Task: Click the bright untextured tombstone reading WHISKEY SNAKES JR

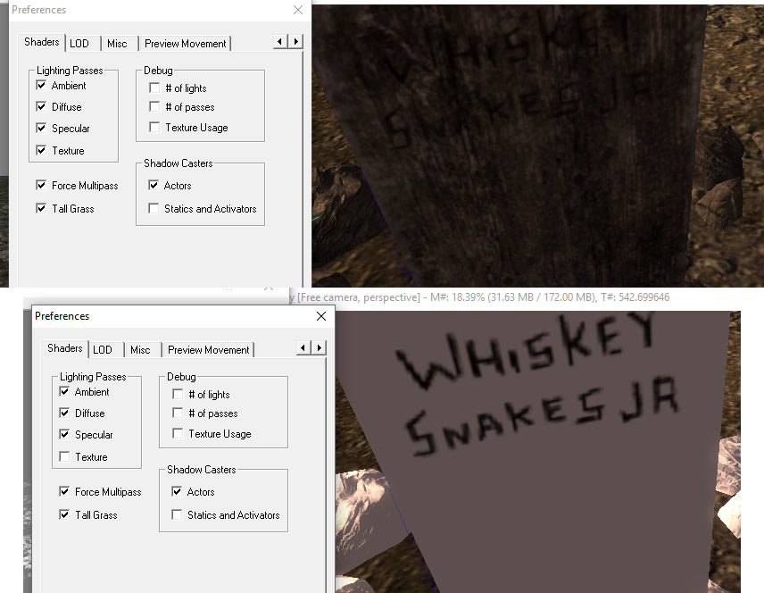Action: (536, 482)
